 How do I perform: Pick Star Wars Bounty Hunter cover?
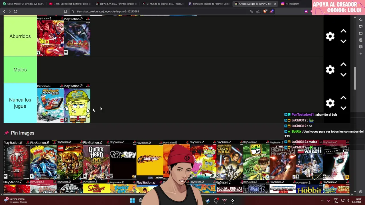tap(283, 160)
